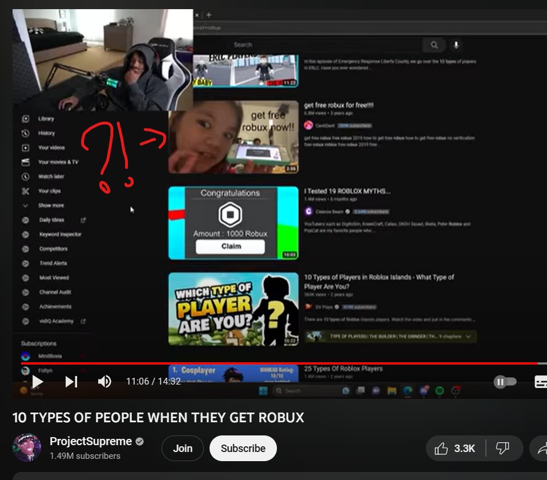The height and width of the screenshot is (480, 547).
Task: Click the Watch later clock icon
Action: (x=26, y=177)
